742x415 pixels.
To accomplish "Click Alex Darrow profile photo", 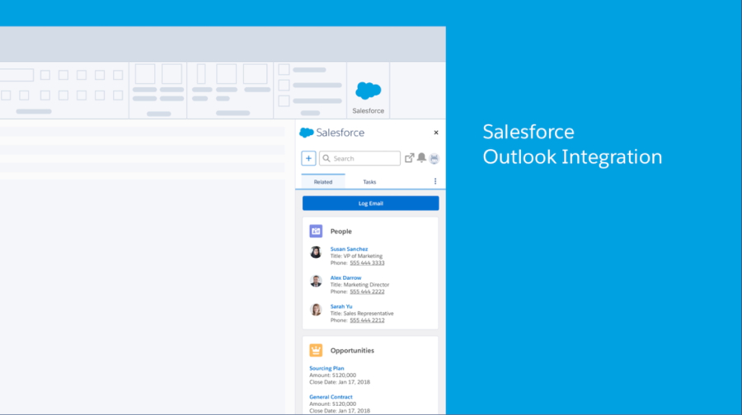I will tap(316, 282).
